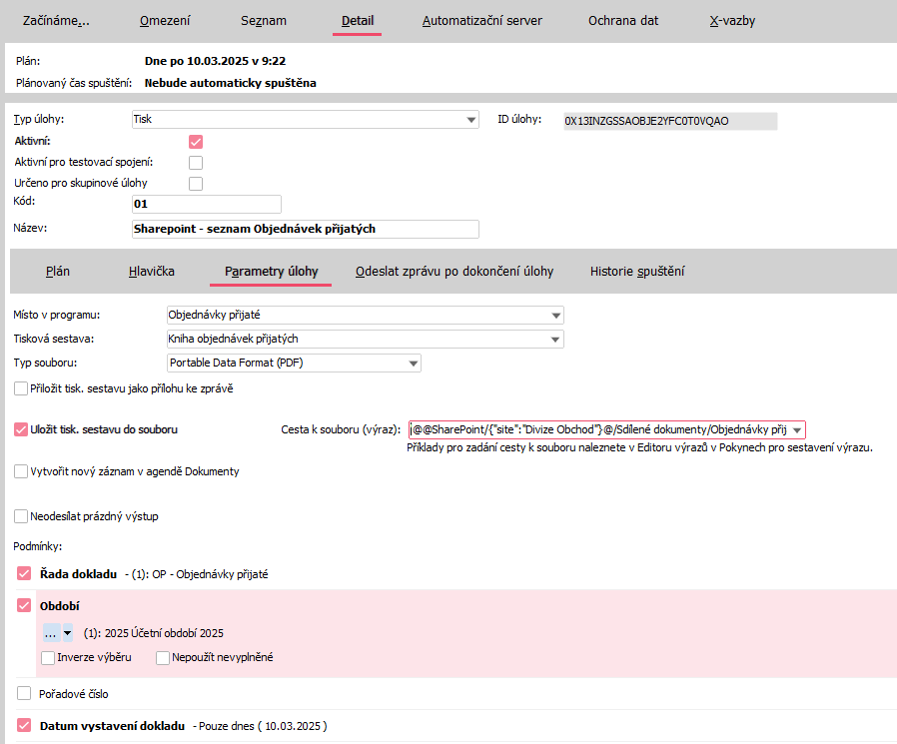Go to the Hlavička sub-tab
The height and width of the screenshot is (744, 897).
pyautogui.click(x=152, y=271)
